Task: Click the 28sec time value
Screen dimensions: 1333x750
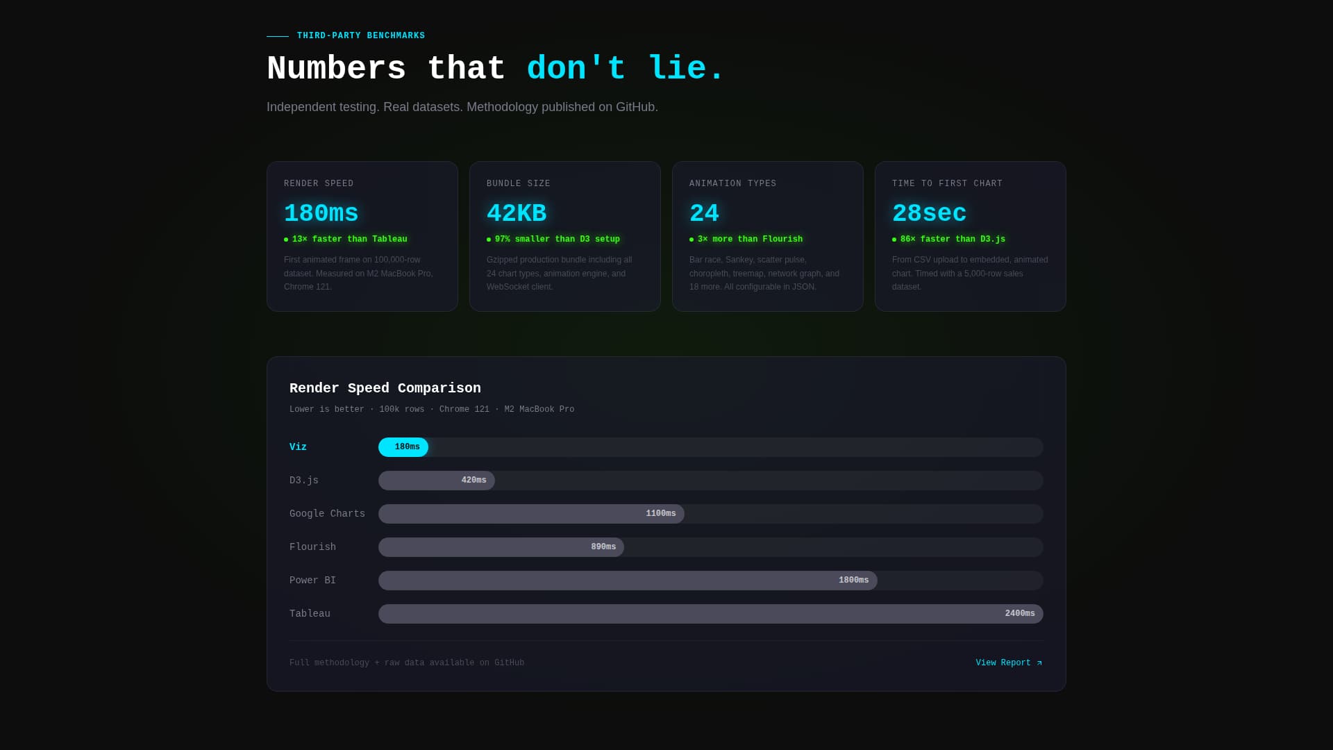Action: [x=929, y=213]
